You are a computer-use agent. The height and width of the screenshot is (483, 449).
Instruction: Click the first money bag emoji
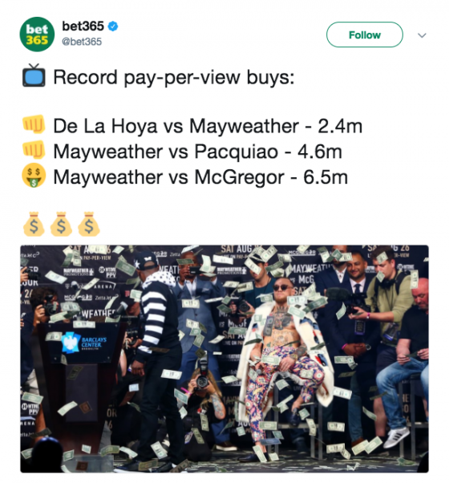[34, 224]
